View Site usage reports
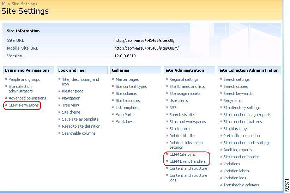The height and width of the screenshot is (193, 290). 185,94
